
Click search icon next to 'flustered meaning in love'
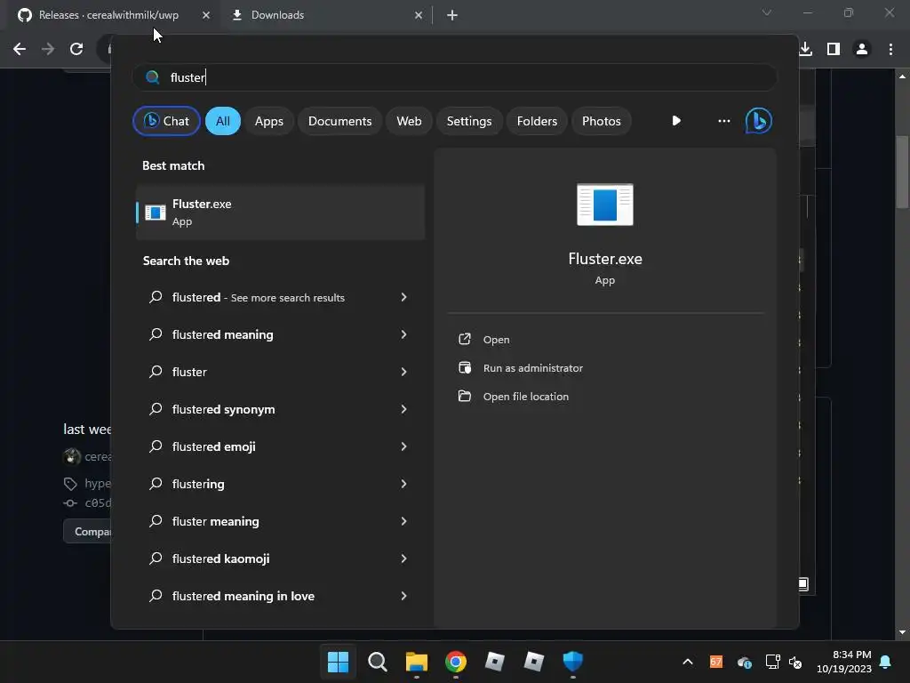pos(156,596)
